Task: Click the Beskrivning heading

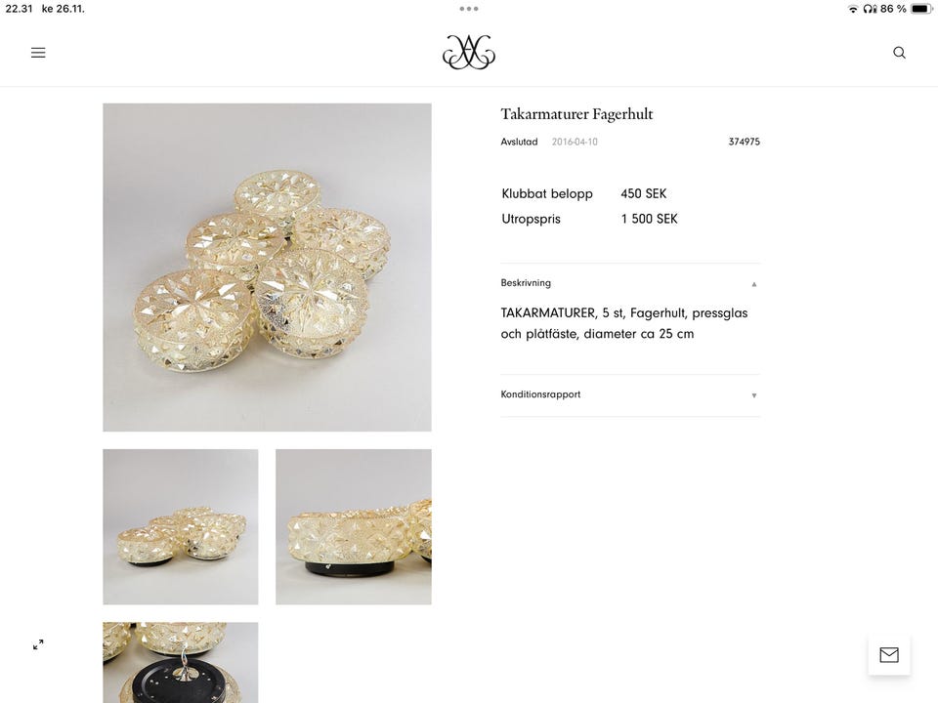Action: click(526, 283)
